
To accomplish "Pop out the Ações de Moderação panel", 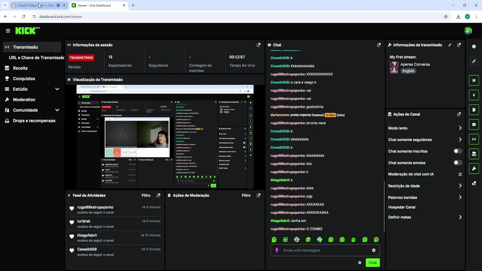I will [x=258, y=195].
